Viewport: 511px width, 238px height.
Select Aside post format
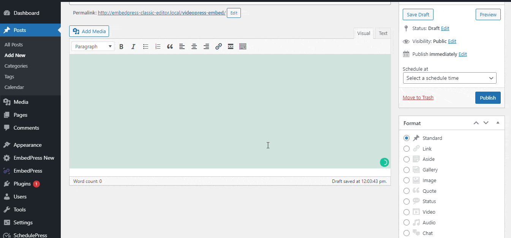(407, 159)
